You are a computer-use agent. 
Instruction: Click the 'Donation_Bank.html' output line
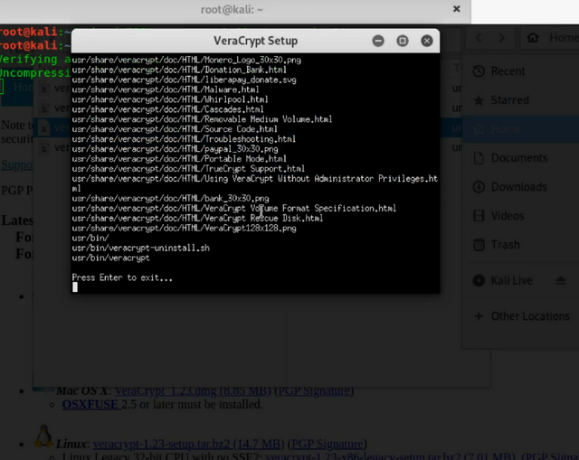179,70
